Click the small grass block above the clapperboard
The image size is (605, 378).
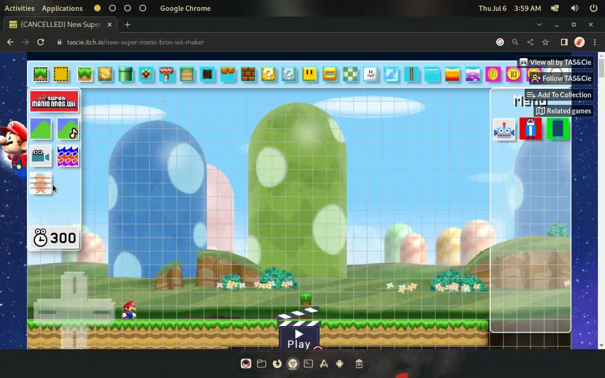pos(306,299)
